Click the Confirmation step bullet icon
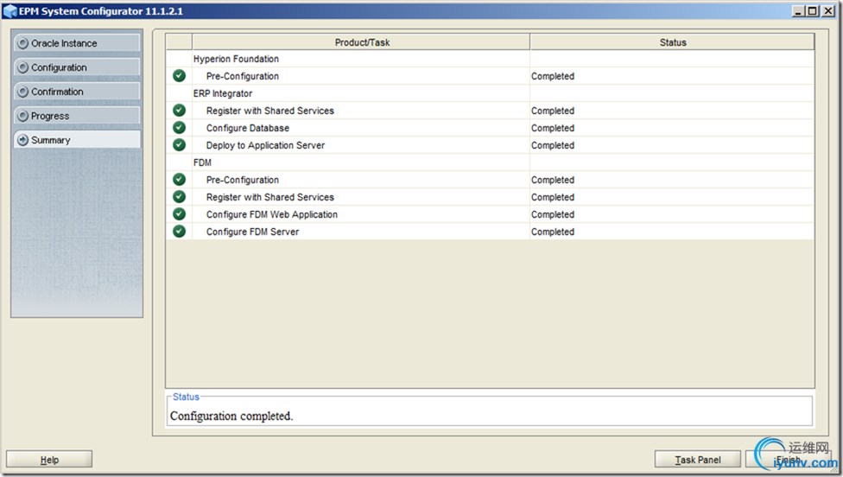 [x=22, y=92]
